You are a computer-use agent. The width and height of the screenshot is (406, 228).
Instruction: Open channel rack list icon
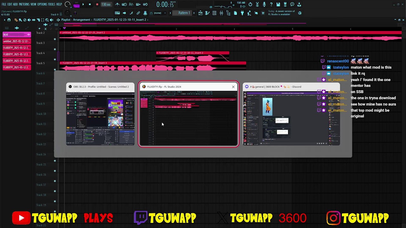point(214,13)
